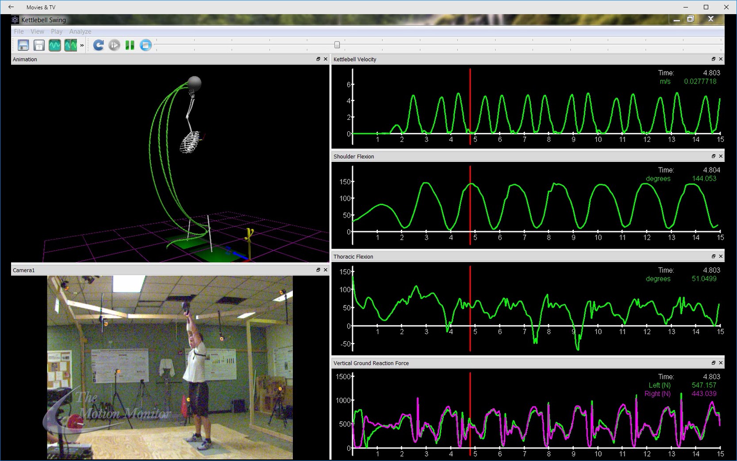The height and width of the screenshot is (461, 737).
Task: Open the View menu
Action: (x=37, y=31)
